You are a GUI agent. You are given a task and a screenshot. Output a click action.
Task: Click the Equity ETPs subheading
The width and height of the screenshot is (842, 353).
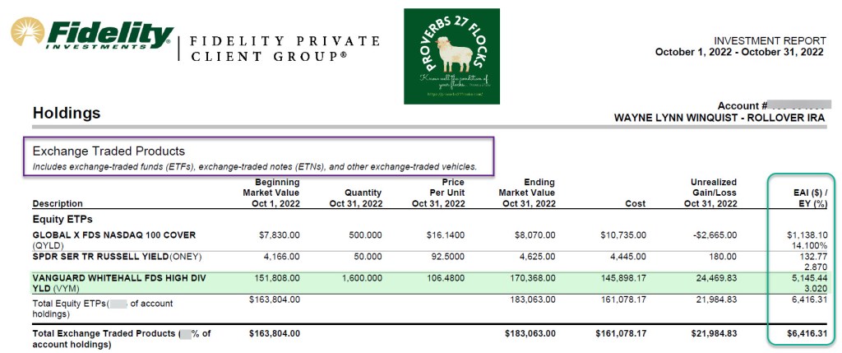[62, 219]
